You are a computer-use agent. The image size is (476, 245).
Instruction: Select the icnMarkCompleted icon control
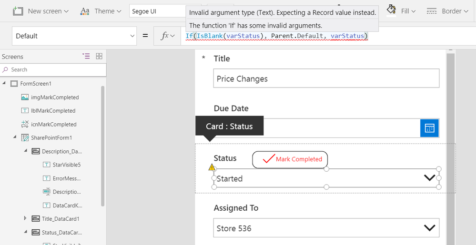[x=49, y=124]
